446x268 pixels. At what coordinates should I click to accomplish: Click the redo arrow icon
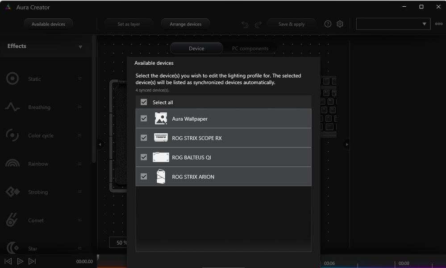click(258, 25)
